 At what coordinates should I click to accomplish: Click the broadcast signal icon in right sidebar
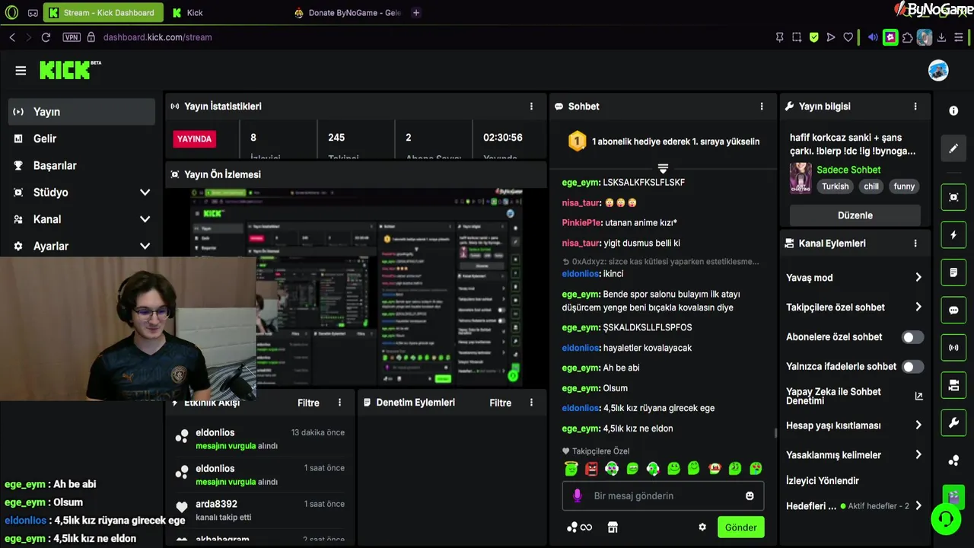[953, 348]
